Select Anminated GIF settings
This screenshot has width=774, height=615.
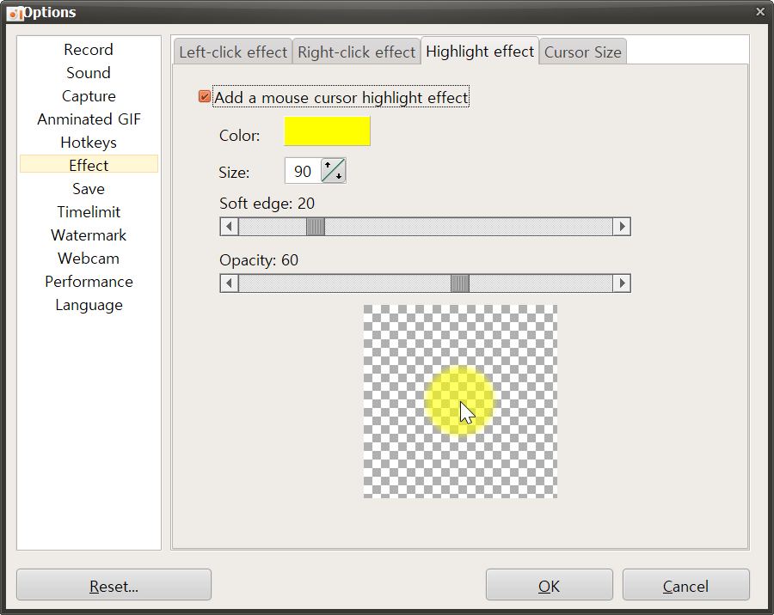click(88, 119)
